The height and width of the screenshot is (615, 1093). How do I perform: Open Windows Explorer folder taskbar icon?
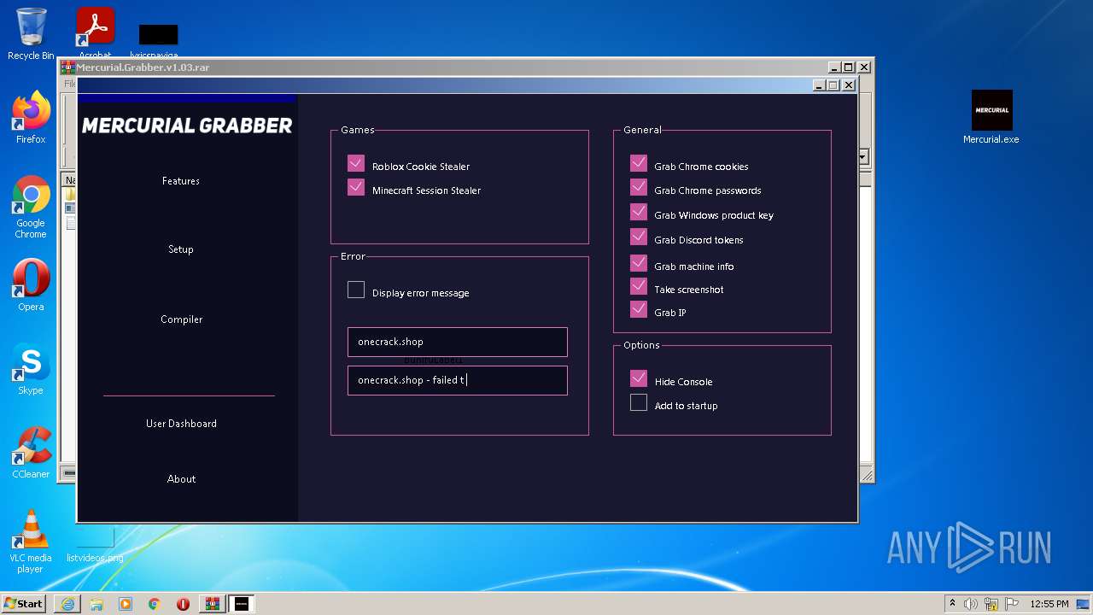[96, 604]
